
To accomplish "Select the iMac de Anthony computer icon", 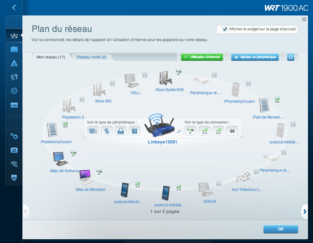I will tap(61, 159).
